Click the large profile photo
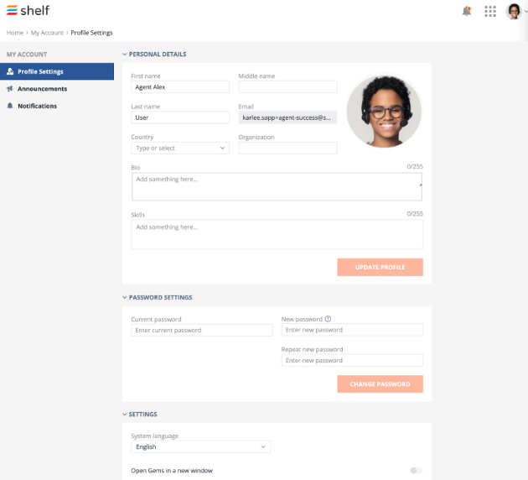 (x=384, y=111)
